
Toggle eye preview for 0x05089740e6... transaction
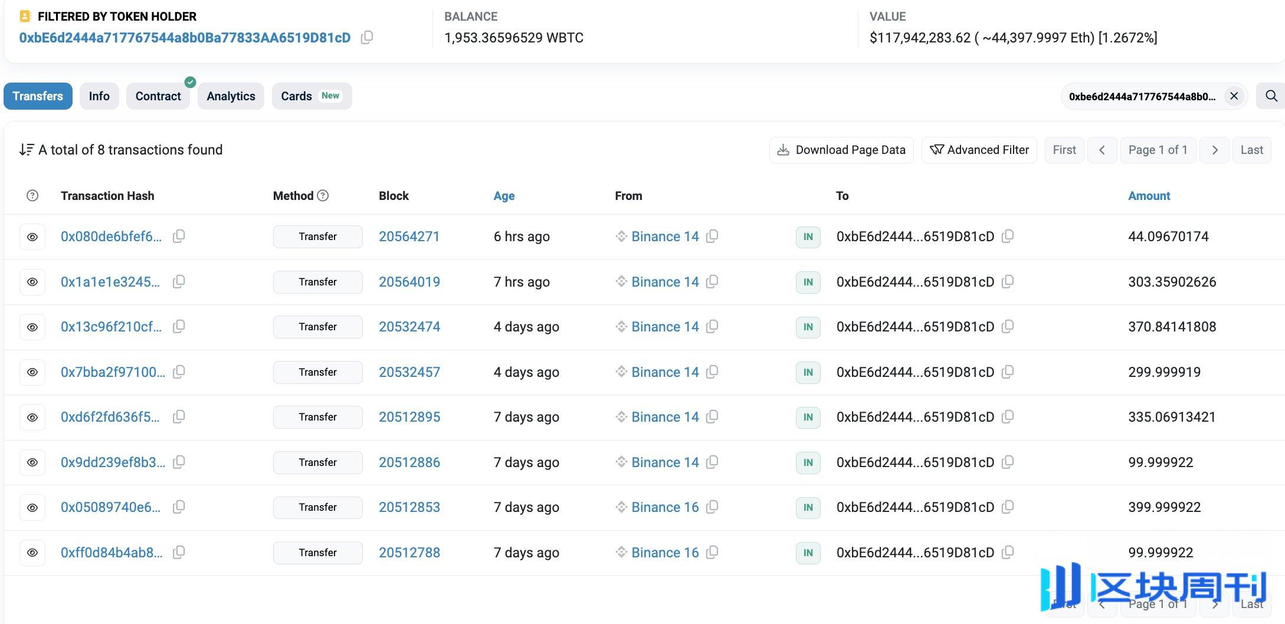click(32, 507)
